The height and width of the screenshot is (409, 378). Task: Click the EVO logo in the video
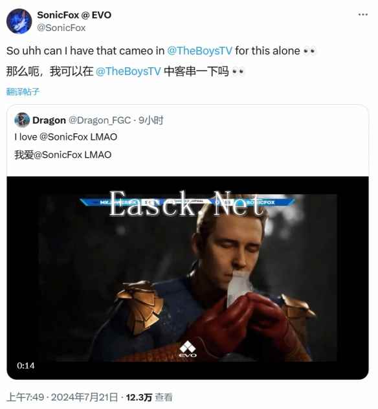(188, 349)
